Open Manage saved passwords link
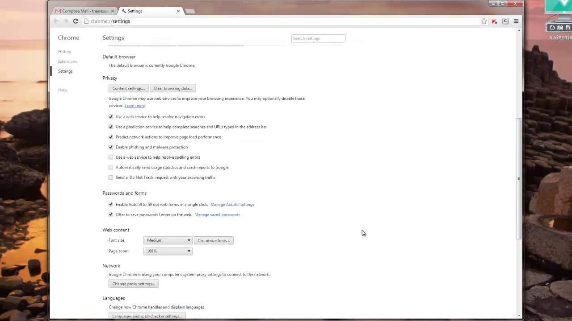The width and height of the screenshot is (572, 321). tap(217, 214)
